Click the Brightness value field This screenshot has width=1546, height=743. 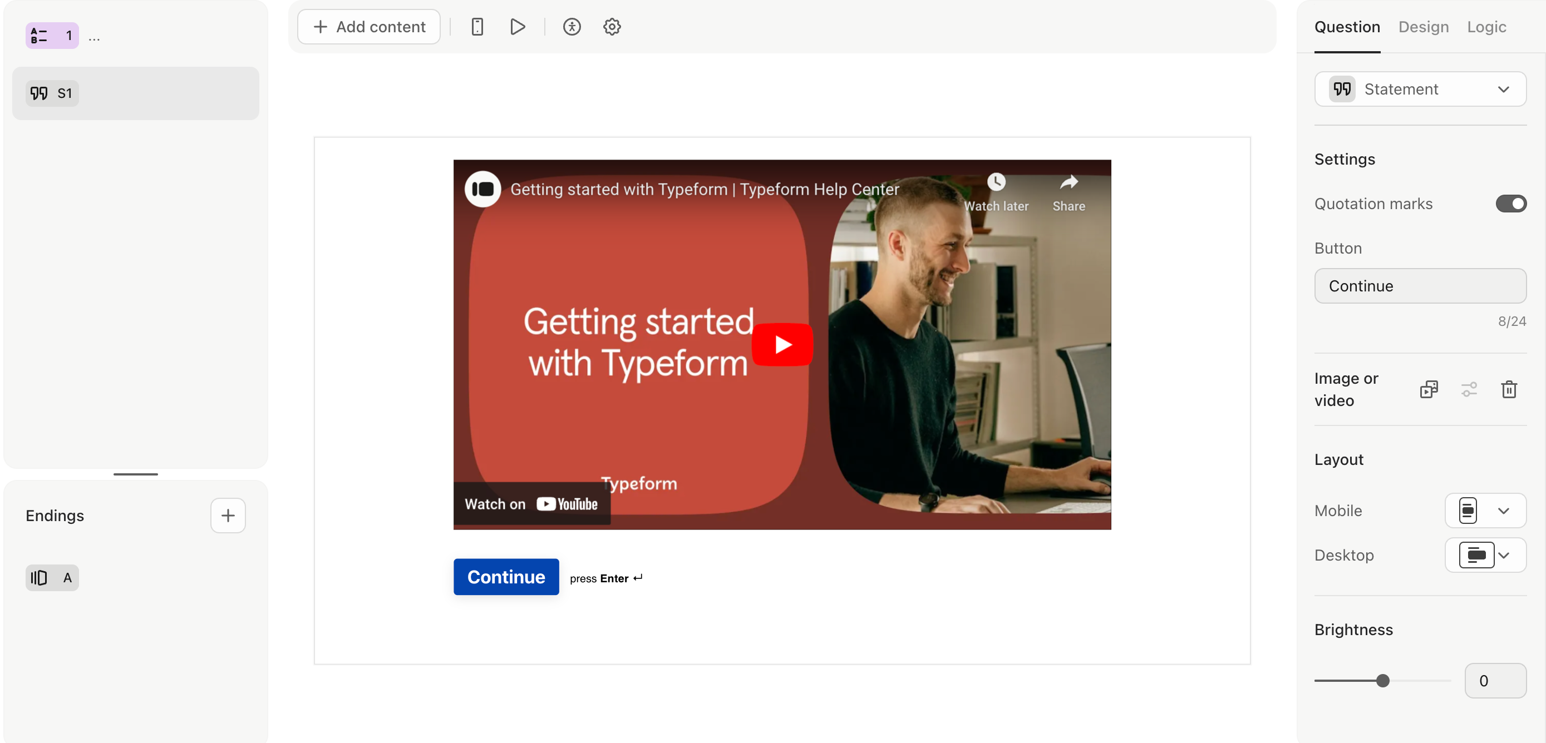pos(1495,681)
